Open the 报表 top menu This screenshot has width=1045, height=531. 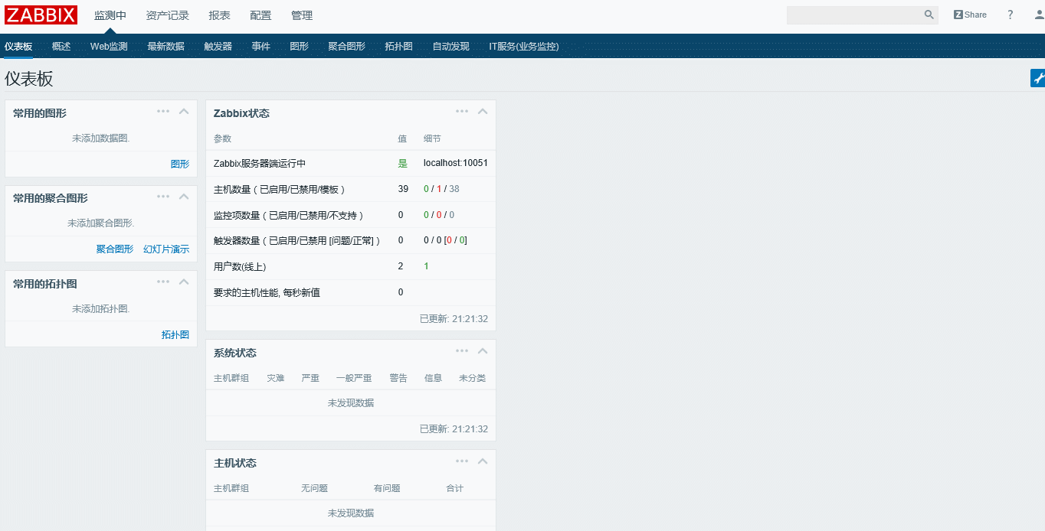point(219,15)
